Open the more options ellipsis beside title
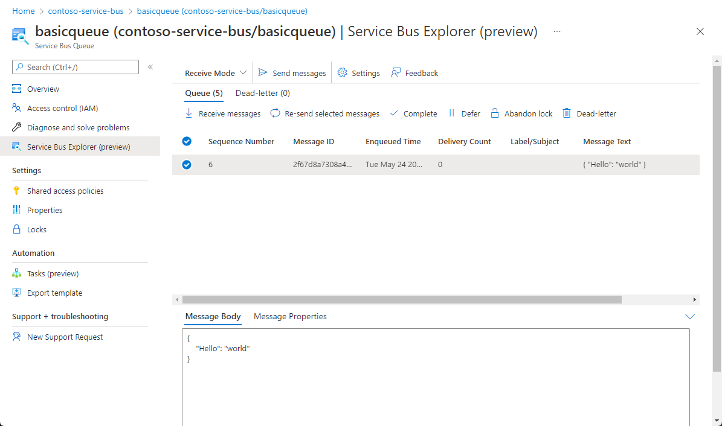 [x=557, y=31]
